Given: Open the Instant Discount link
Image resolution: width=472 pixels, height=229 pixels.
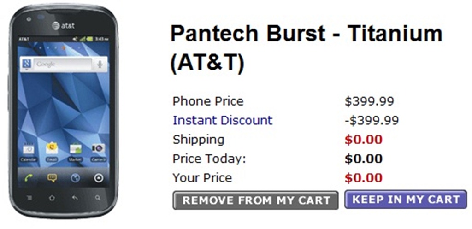Looking at the screenshot, I should [223, 121].
